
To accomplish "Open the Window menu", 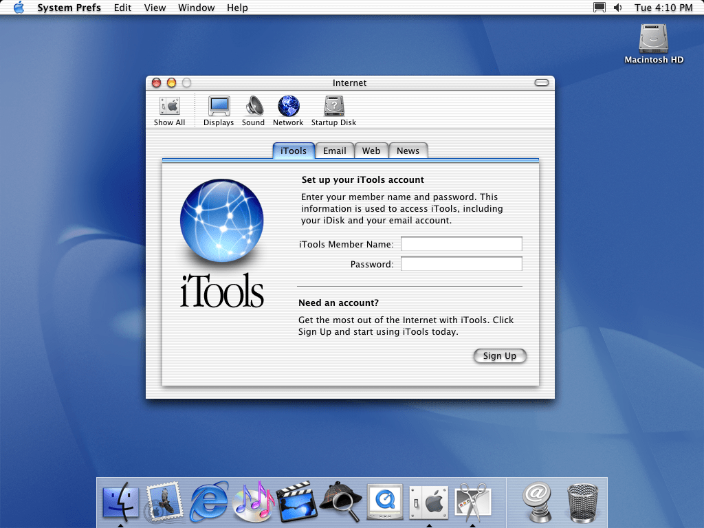I will coord(196,8).
